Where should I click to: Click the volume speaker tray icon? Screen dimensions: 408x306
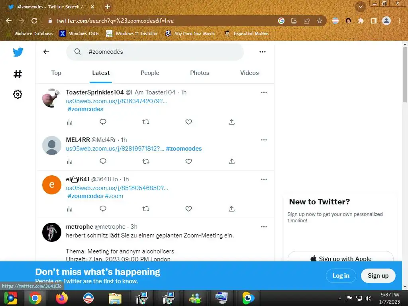pyautogui.click(x=369, y=298)
